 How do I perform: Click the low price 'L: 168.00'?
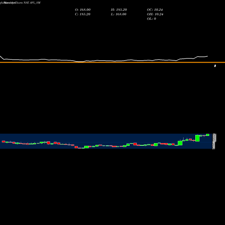click(119, 14)
